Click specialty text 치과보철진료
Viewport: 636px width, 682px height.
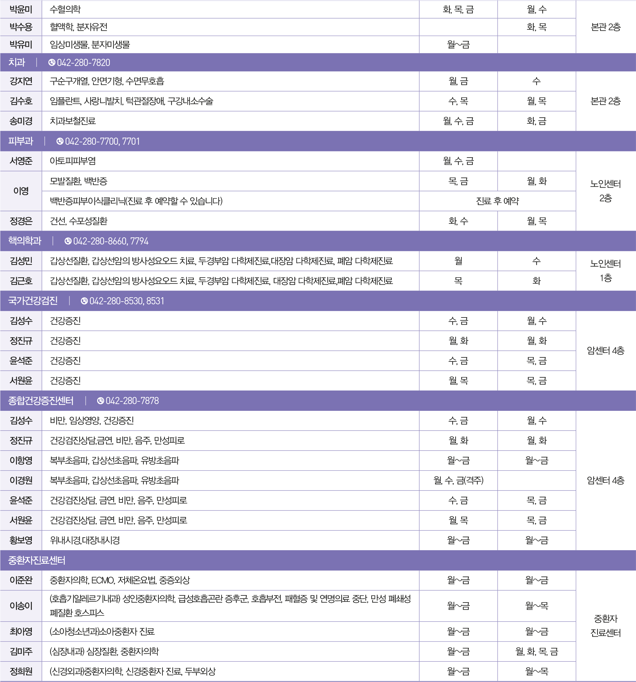tap(73, 121)
